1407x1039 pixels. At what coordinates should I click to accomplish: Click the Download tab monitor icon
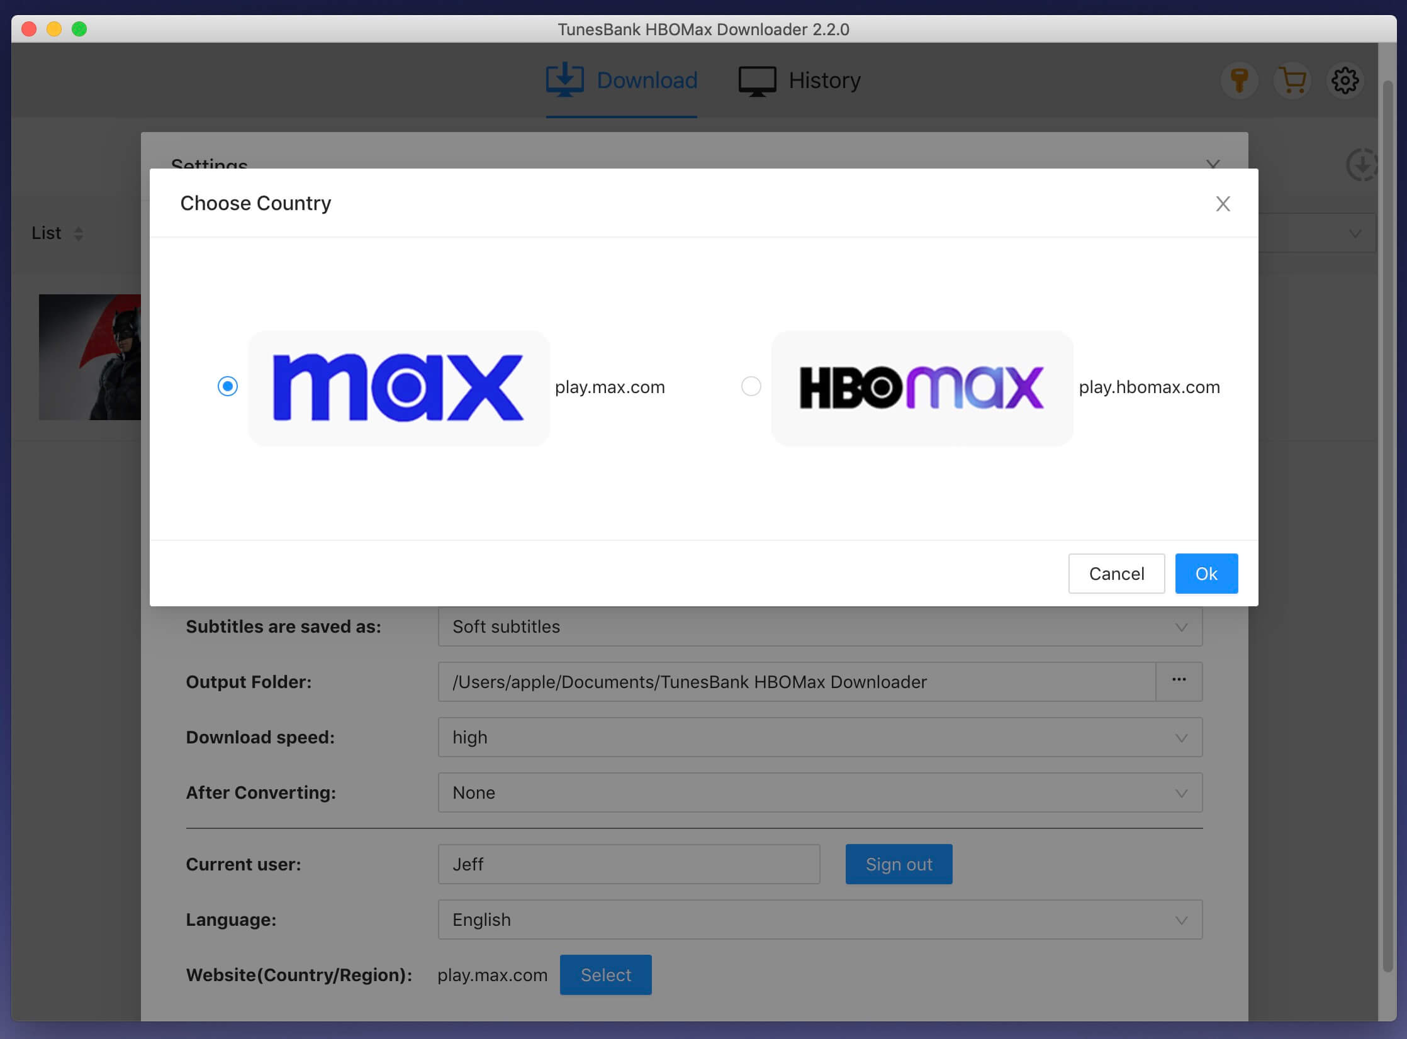pyautogui.click(x=564, y=80)
